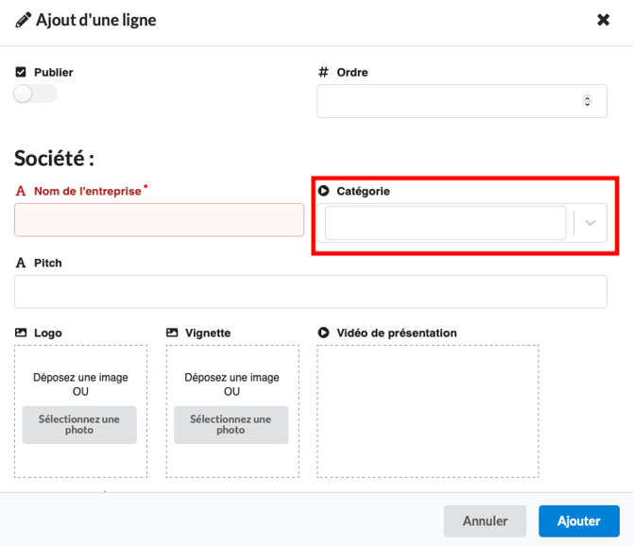
Task: Click the letter A icon beside Nom de l'entreprise
Action: point(21,191)
